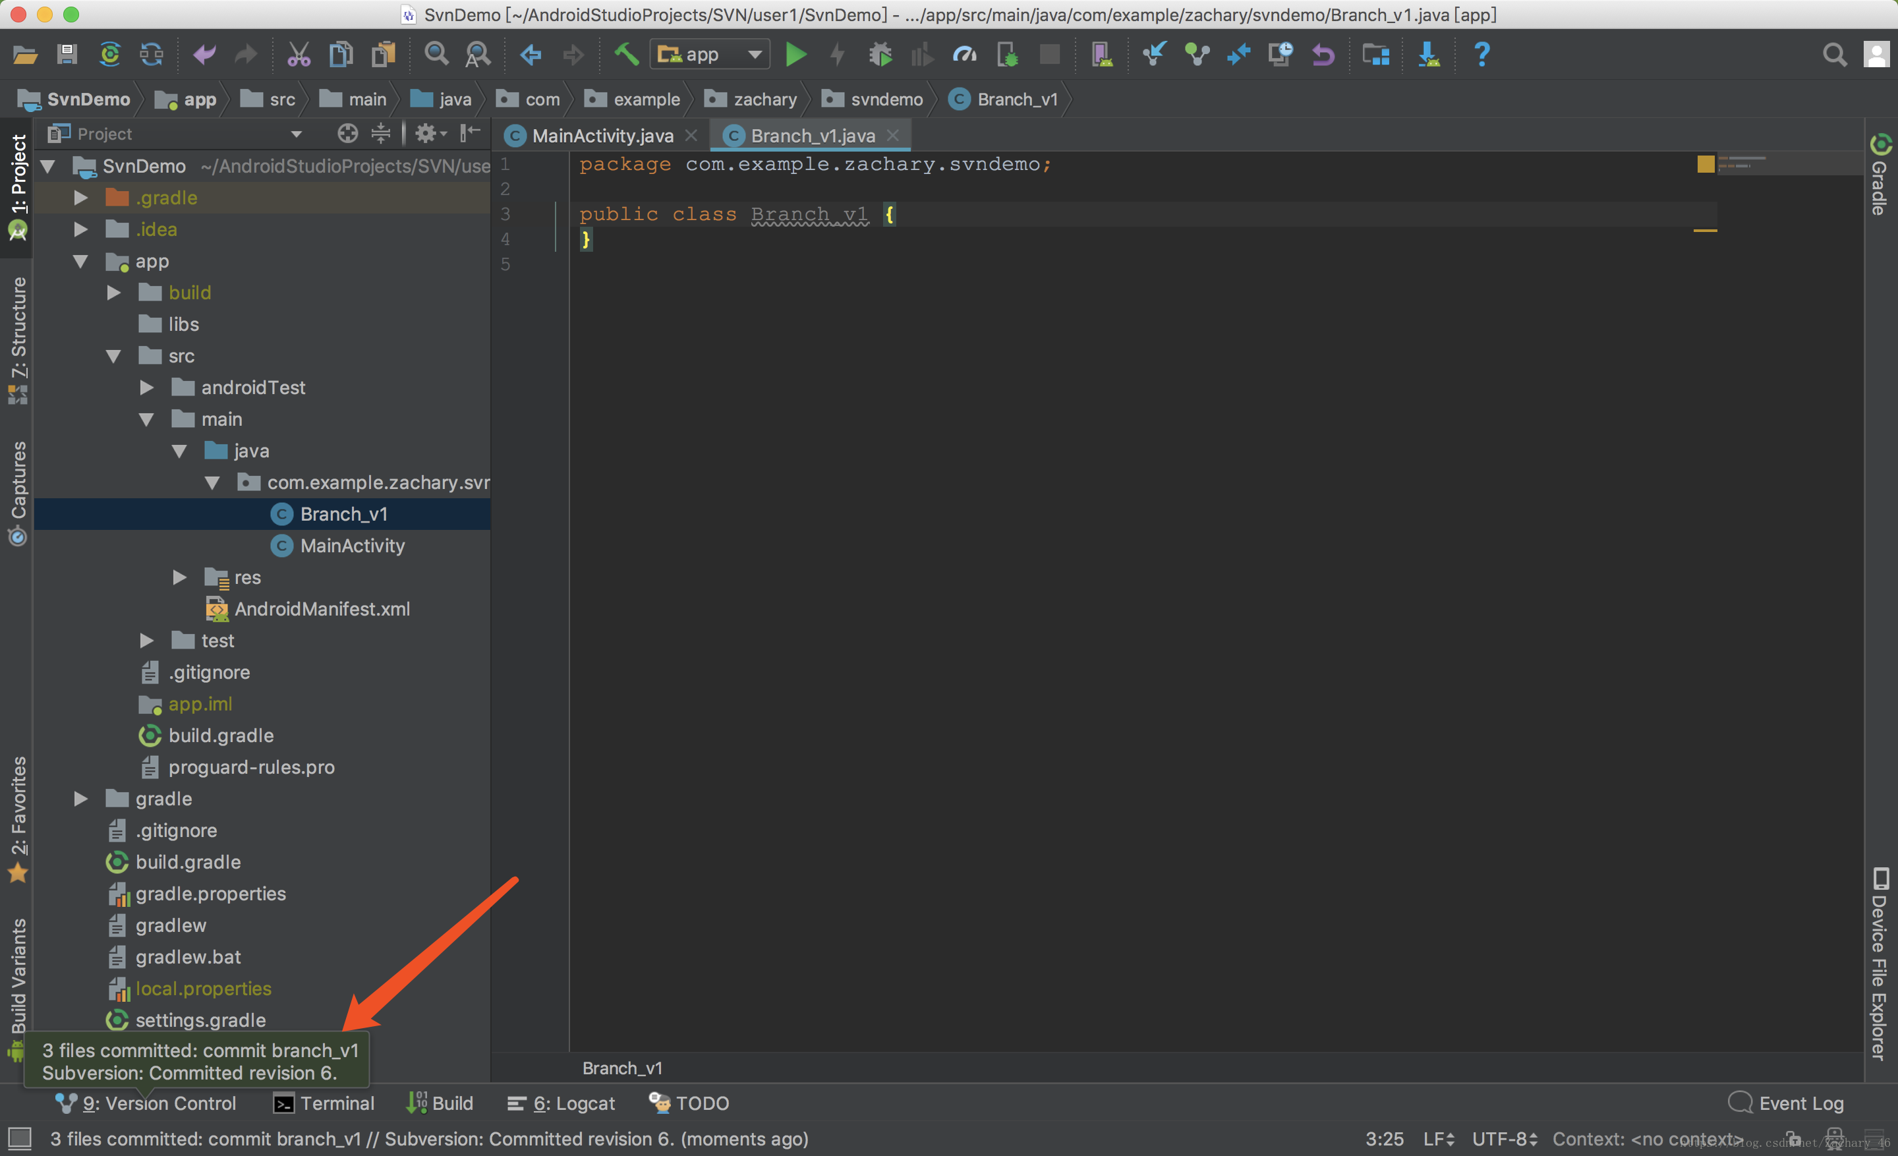
Task: Switch to MainActivity.java tab
Action: pyautogui.click(x=602, y=136)
